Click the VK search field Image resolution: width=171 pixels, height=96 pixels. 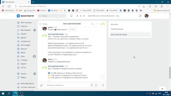(52, 16)
